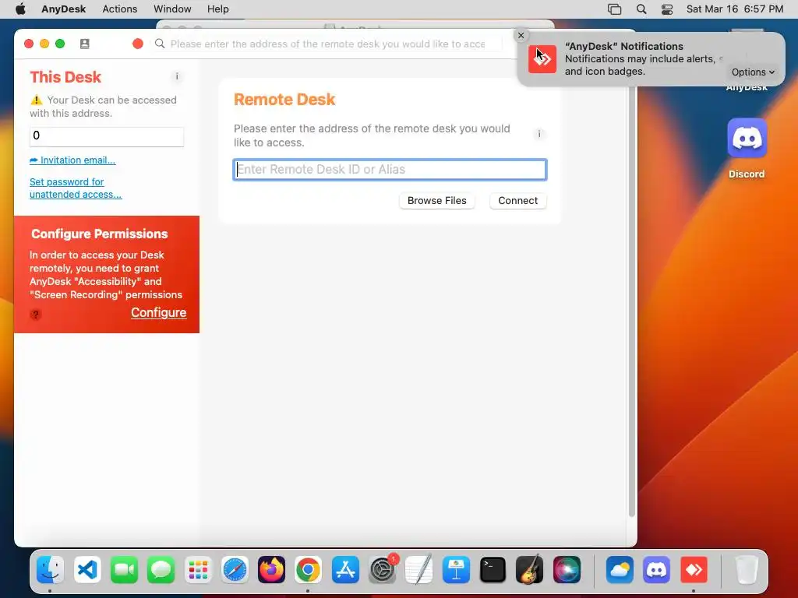Image resolution: width=798 pixels, height=598 pixels.
Task: Open Keynote in the Dock
Action: [456, 569]
